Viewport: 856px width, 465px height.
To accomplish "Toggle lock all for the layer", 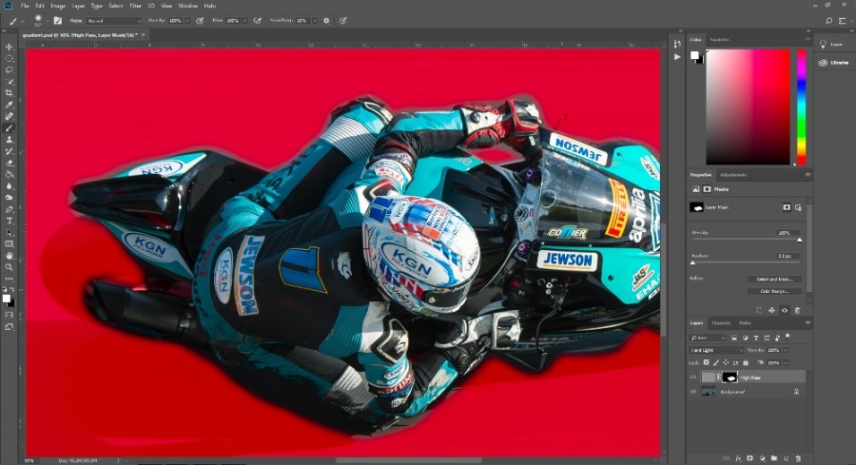I will point(746,362).
